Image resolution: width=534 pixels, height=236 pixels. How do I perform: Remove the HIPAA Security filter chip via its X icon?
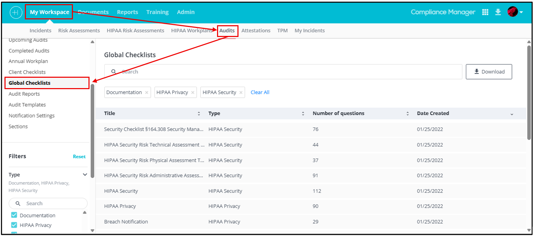(x=241, y=92)
